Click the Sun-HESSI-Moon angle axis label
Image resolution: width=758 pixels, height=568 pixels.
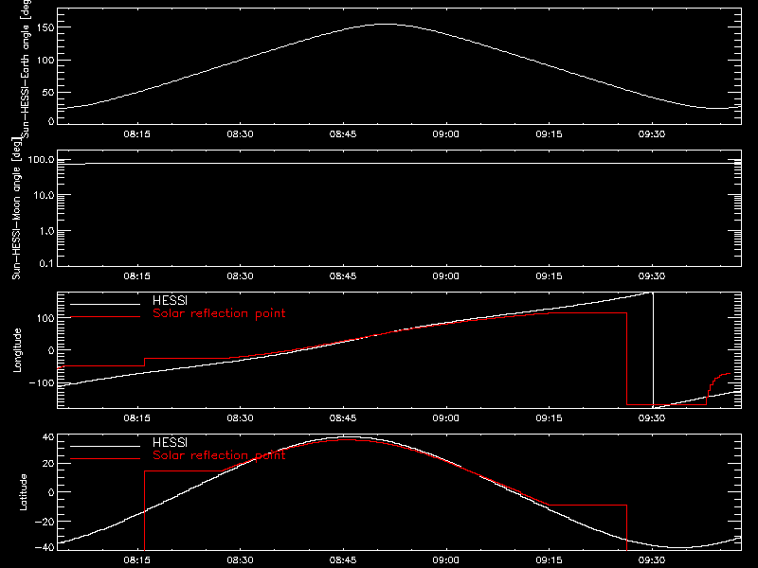point(16,208)
